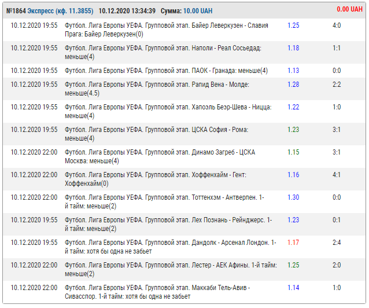Click the ПАОК - Гранада event row
Viewport: 369px width, 308px height.
(x=166, y=71)
